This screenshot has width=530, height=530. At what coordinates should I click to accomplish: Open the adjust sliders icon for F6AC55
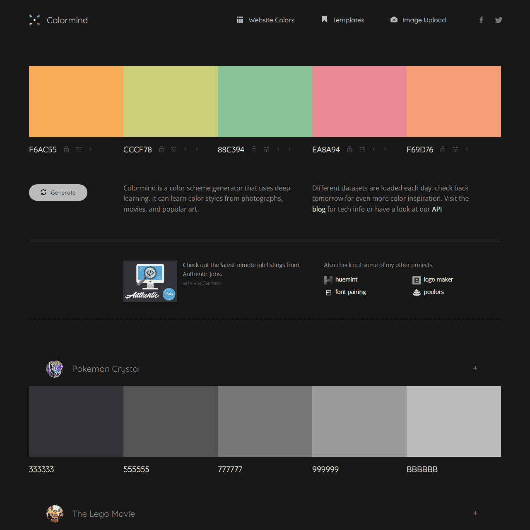coord(79,149)
